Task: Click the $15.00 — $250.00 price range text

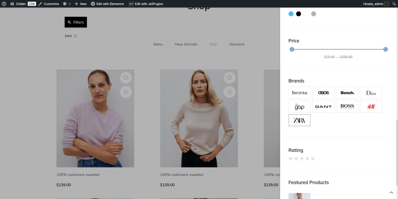Action: (x=338, y=57)
